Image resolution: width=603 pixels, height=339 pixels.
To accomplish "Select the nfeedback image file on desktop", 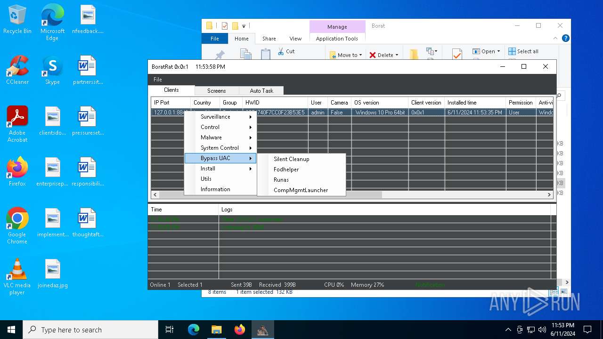I will point(88,20).
